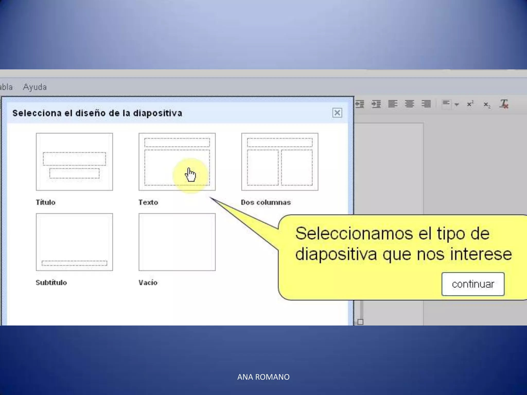The height and width of the screenshot is (395, 527).
Task: Click the small square handle below the dialog
Action: click(x=360, y=322)
